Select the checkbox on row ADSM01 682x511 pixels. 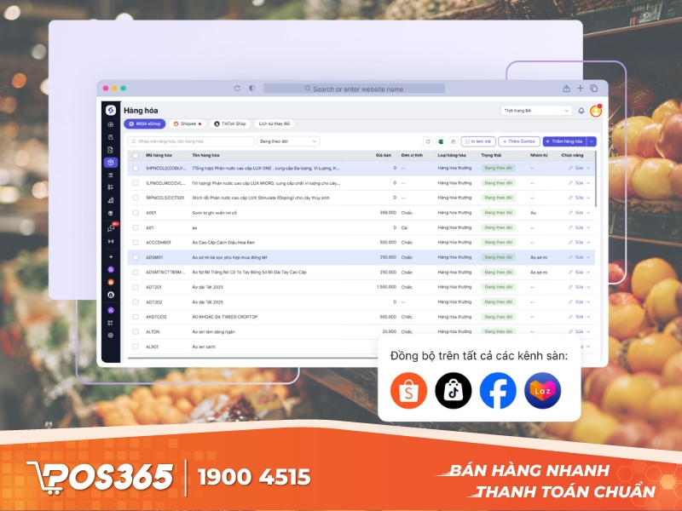(135, 258)
